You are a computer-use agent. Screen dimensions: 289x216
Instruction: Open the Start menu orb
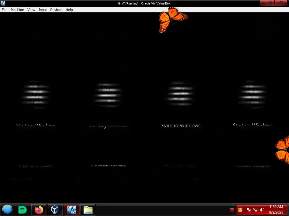(x=7, y=210)
